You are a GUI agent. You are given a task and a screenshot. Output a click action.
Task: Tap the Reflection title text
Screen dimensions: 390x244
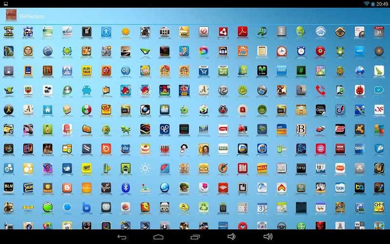(x=32, y=17)
